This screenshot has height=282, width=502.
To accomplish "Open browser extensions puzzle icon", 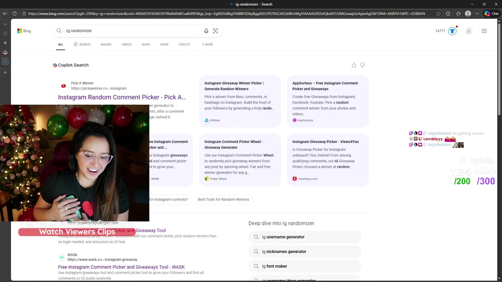I will pos(448,14).
